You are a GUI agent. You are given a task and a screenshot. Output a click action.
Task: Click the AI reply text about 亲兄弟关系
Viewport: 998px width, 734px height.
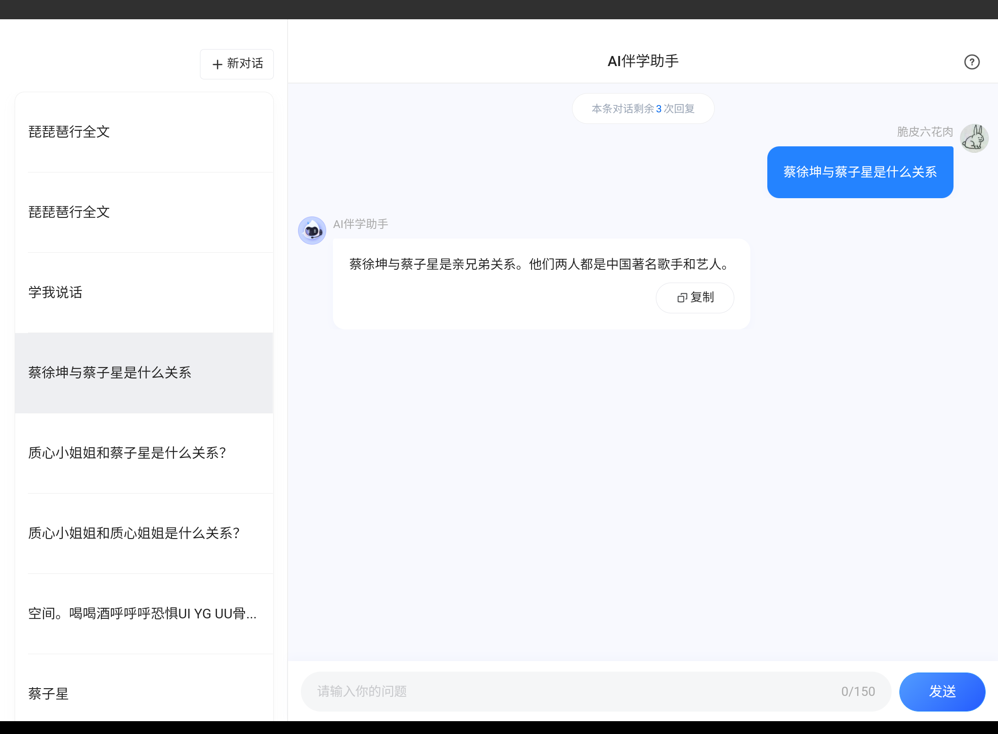[539, 264]
